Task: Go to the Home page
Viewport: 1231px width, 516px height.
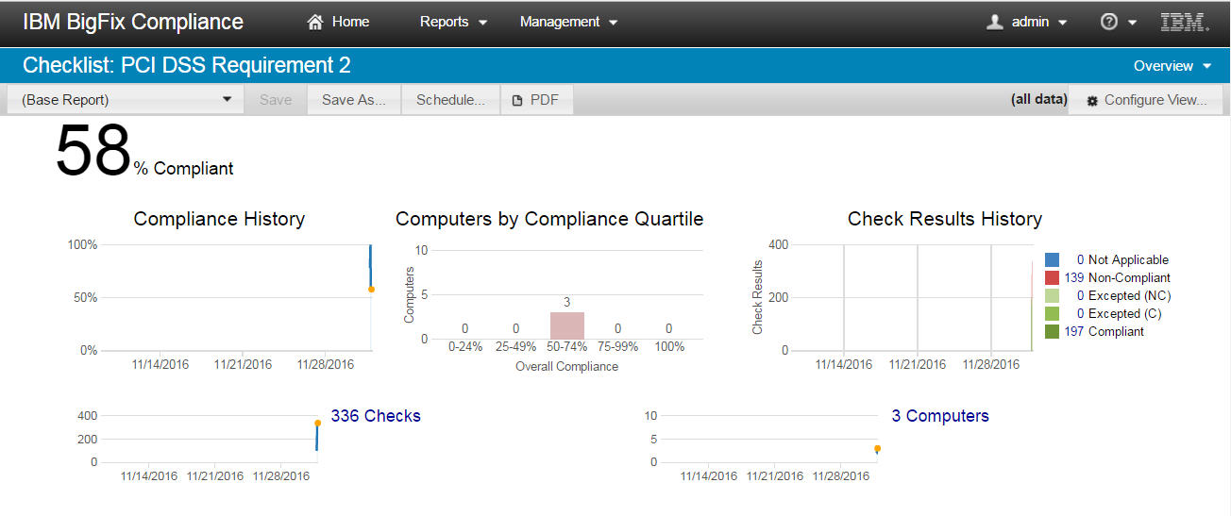Action: [339, 22]
